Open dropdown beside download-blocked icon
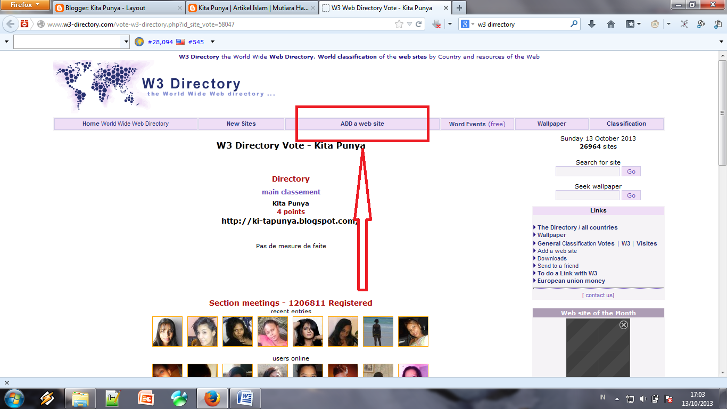Screen dimensions: 727x409 (449, 24)
